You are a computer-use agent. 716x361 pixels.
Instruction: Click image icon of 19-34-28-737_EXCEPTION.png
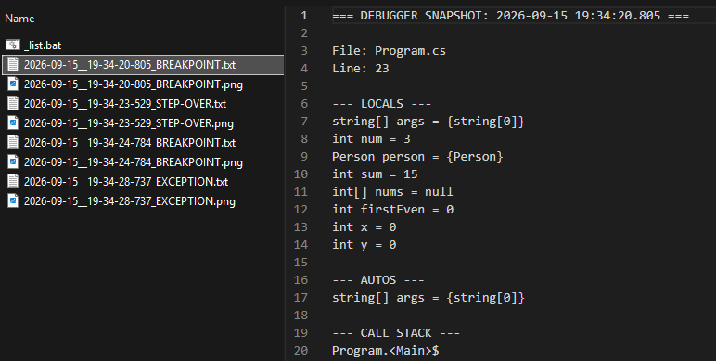click(x=13, y=200)
